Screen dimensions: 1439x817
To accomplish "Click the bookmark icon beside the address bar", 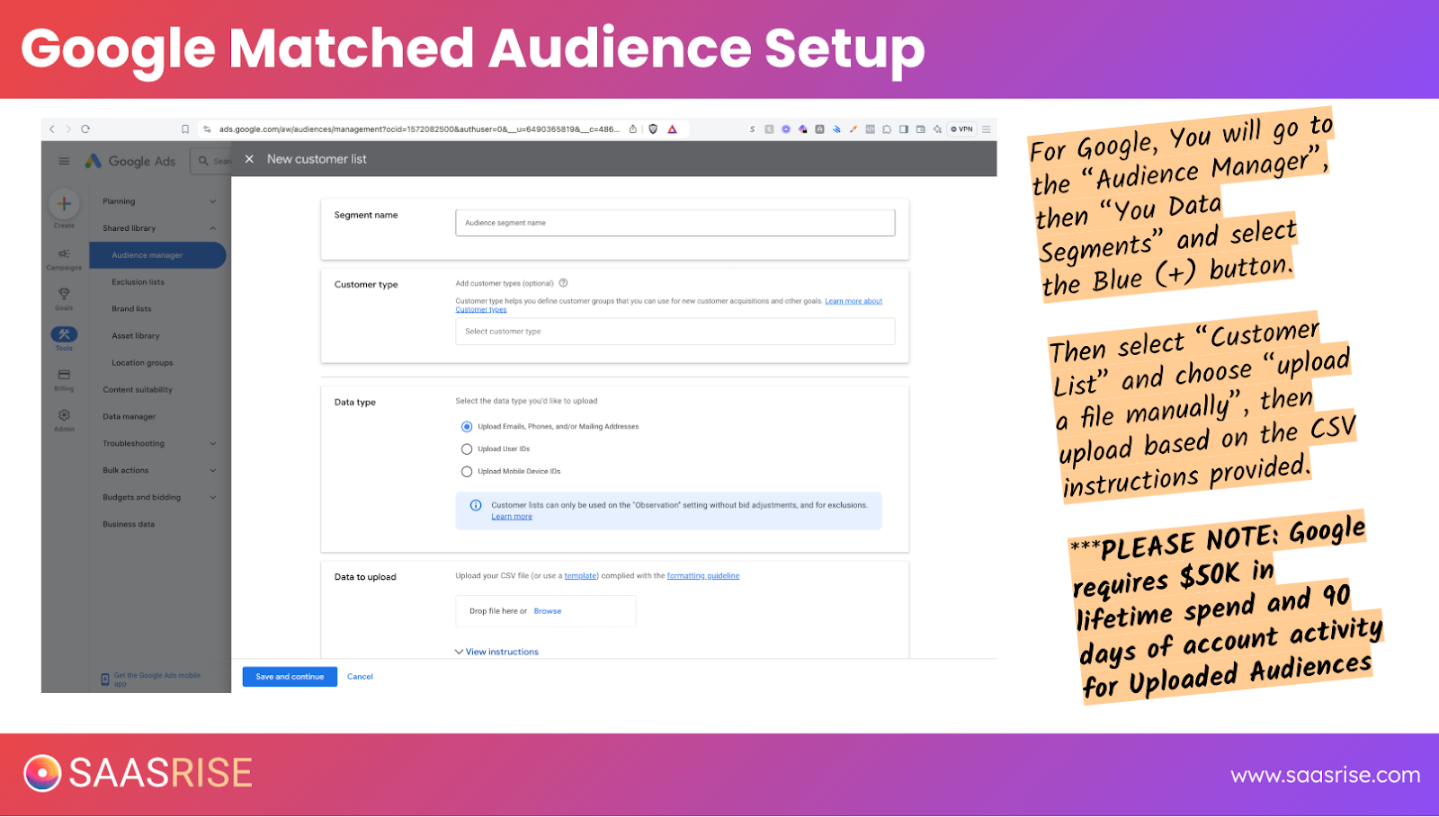I will (185, 129).
